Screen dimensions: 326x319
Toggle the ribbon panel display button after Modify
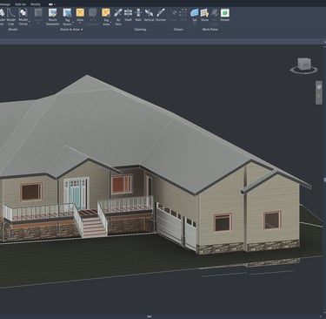point(51,4)
